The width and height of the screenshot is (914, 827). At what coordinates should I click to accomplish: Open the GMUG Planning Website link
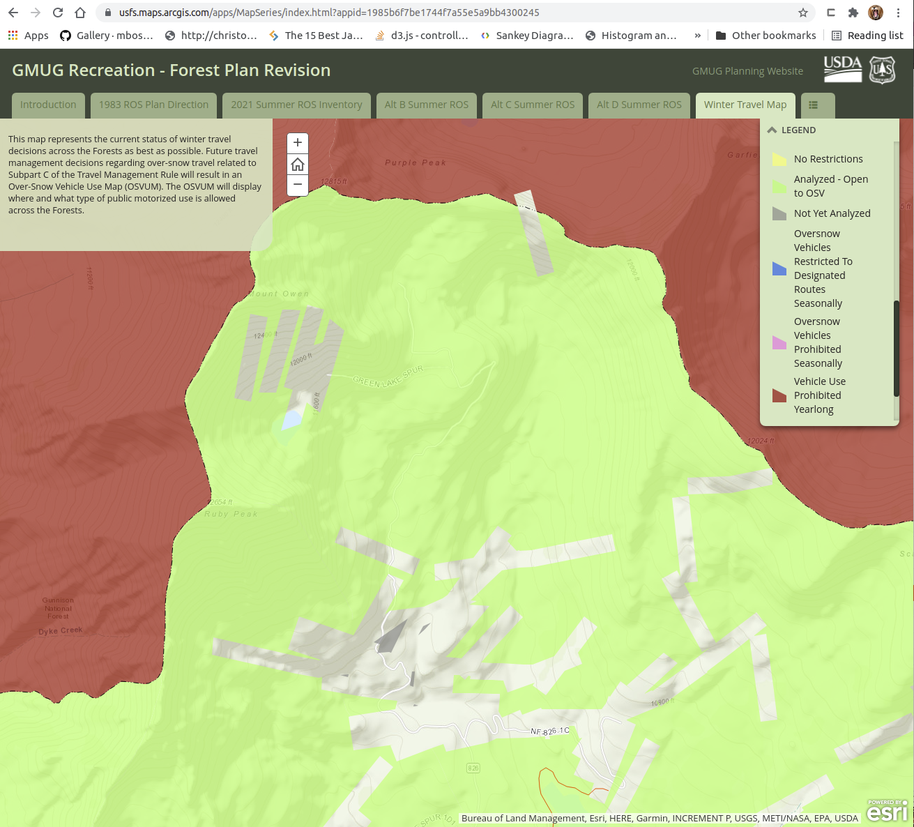click(x=747, y=71)
